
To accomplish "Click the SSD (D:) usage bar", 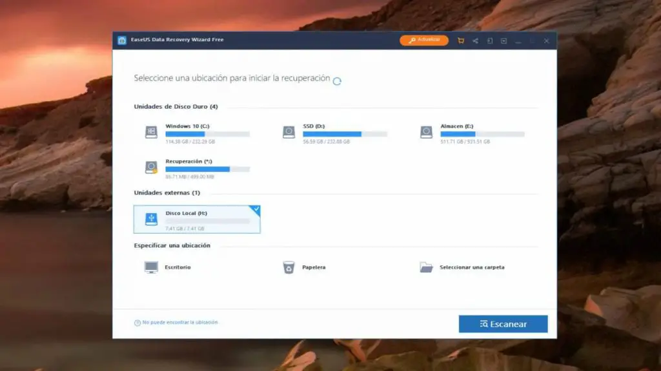I will [x=345, y=134].
